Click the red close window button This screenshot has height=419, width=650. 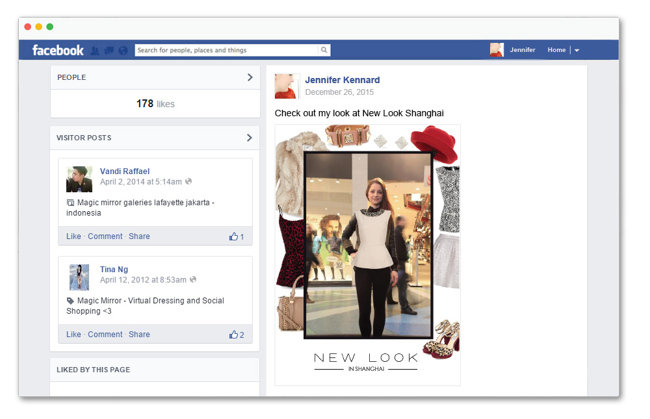coord(28,27)
